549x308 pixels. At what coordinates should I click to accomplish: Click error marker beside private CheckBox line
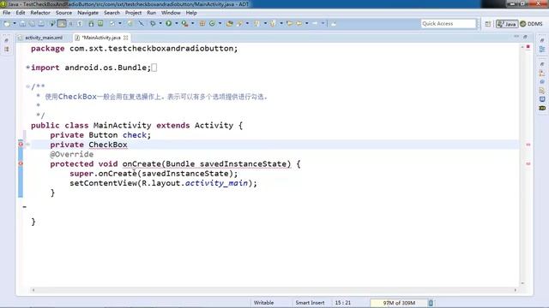coord(21,145)
